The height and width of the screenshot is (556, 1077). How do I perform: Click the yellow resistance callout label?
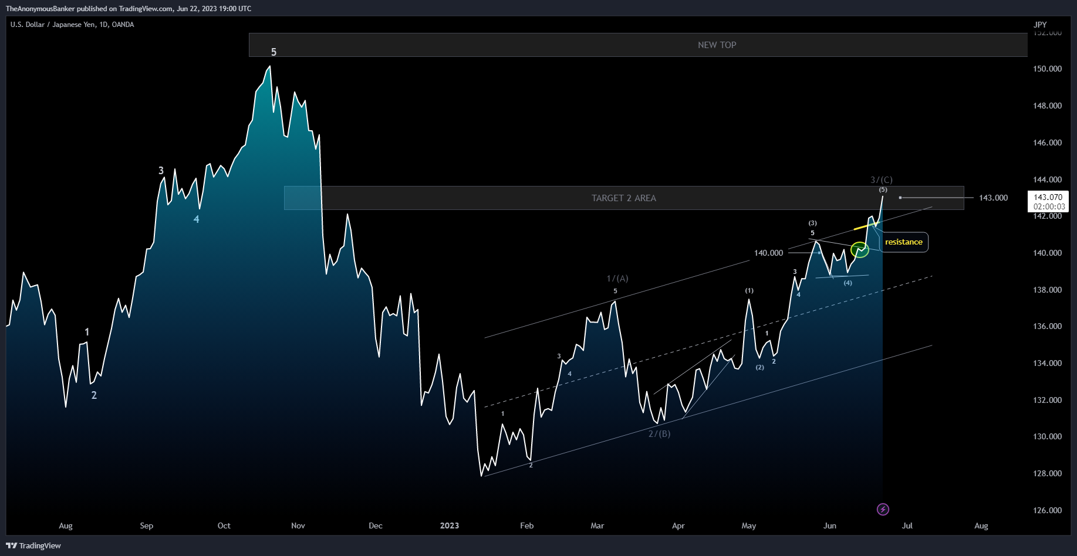tap(903, 242)
